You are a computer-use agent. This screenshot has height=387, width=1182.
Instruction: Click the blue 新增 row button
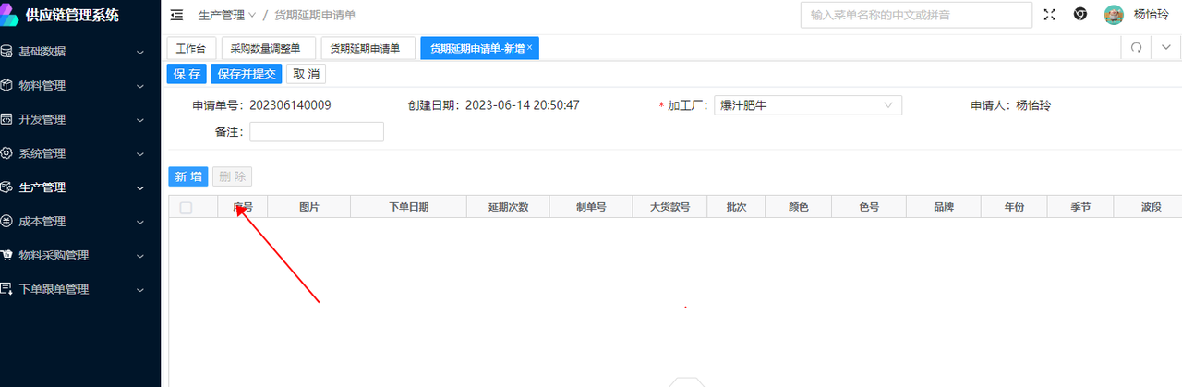187,177
